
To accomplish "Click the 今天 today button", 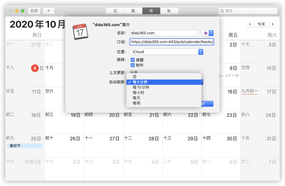I will click(x=261, y=24).
